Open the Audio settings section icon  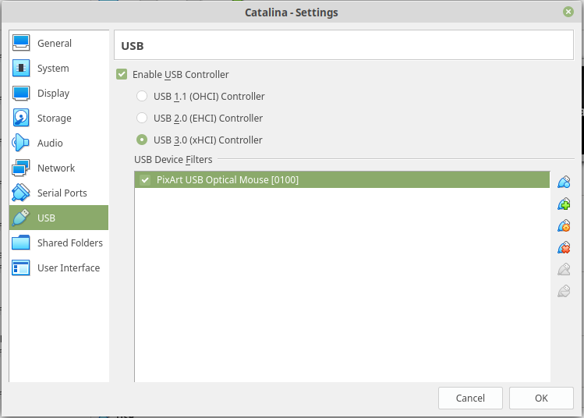coord(21,143)
